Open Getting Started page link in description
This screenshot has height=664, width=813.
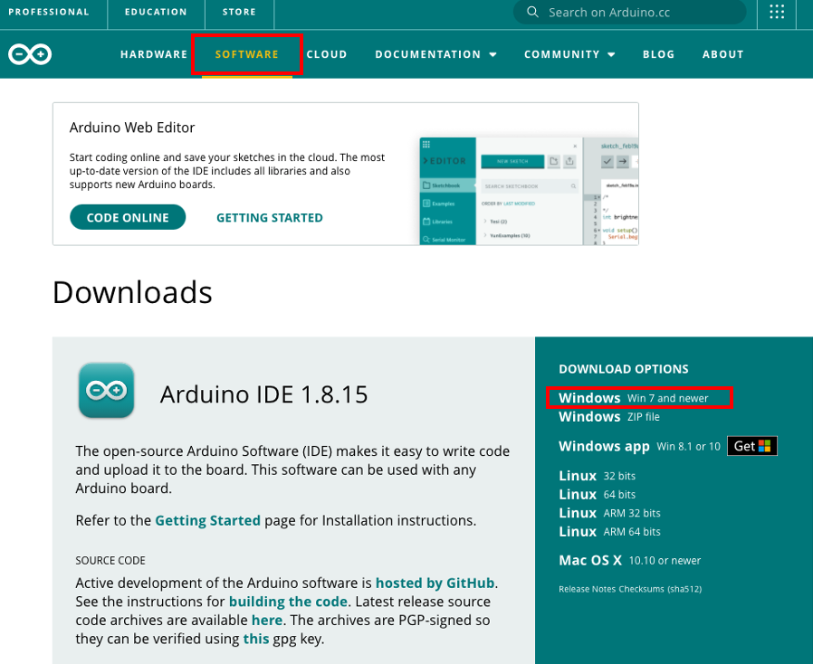207,520
